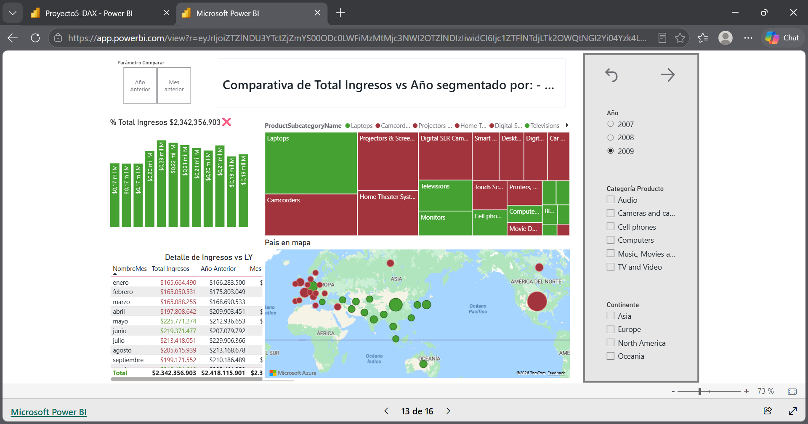Enter full screen mode with diagonal arrow

[x=793, y=411]
